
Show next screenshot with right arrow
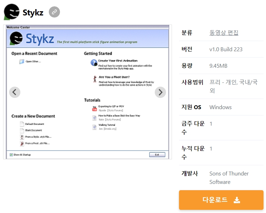click(160, 92)
